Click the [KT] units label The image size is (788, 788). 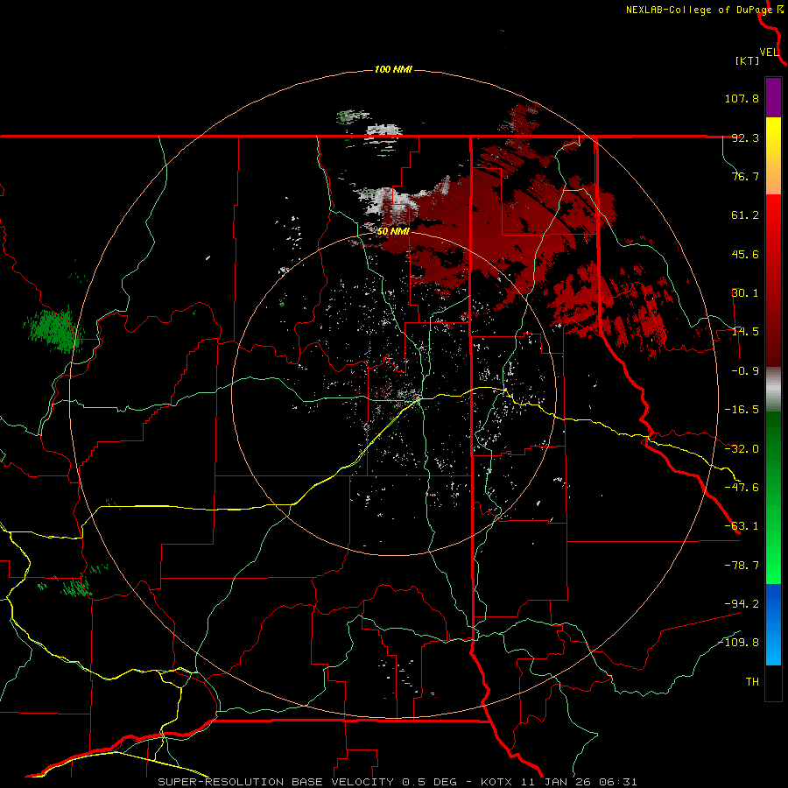coord(748,60)
